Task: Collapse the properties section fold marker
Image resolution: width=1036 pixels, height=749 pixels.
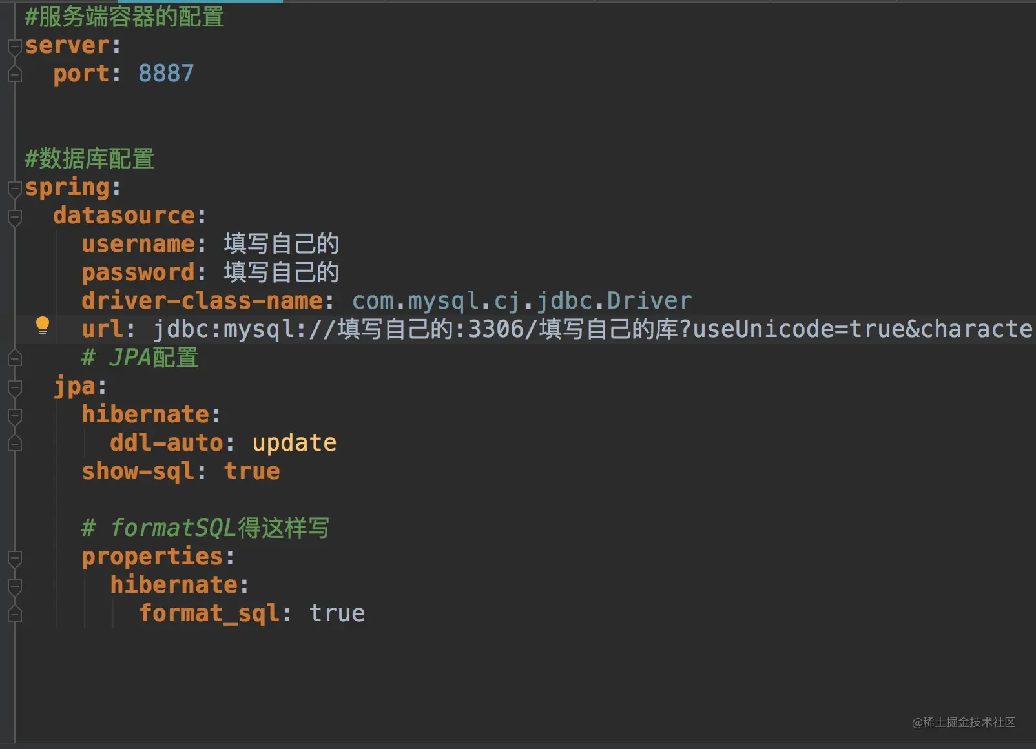Action: tap(14, 559)
